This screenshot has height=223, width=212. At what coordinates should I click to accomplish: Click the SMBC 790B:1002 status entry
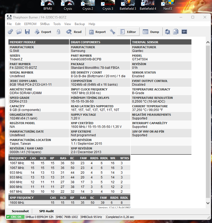pos(67,217)
